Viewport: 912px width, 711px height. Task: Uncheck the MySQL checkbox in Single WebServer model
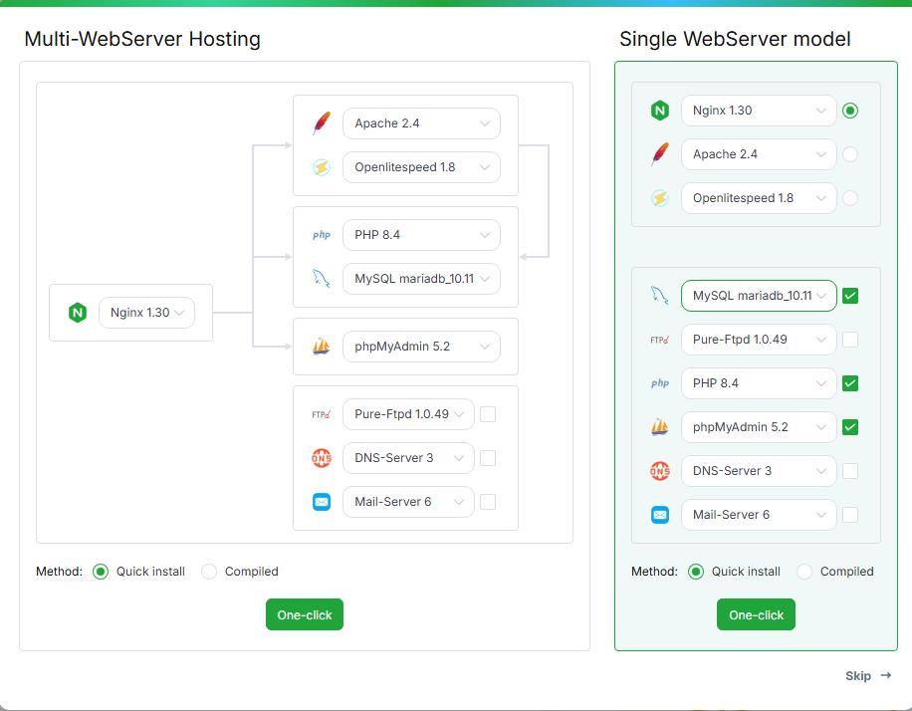pyautogui.click(x=850, y=296)
